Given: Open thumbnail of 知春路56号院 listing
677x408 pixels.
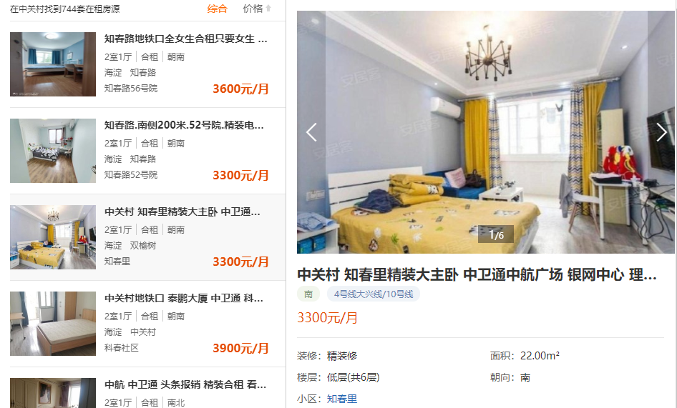Looking at the screenshot, I should [x=53, y=64].
